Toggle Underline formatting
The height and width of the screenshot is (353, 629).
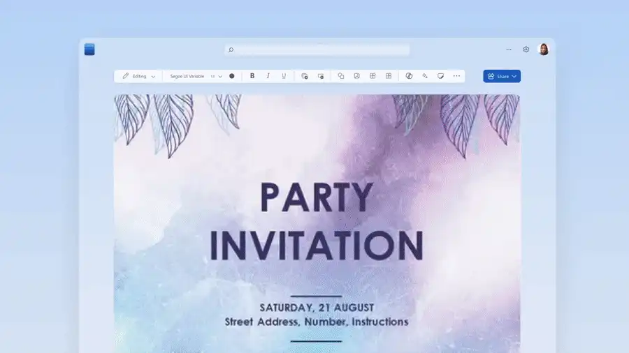284,75
